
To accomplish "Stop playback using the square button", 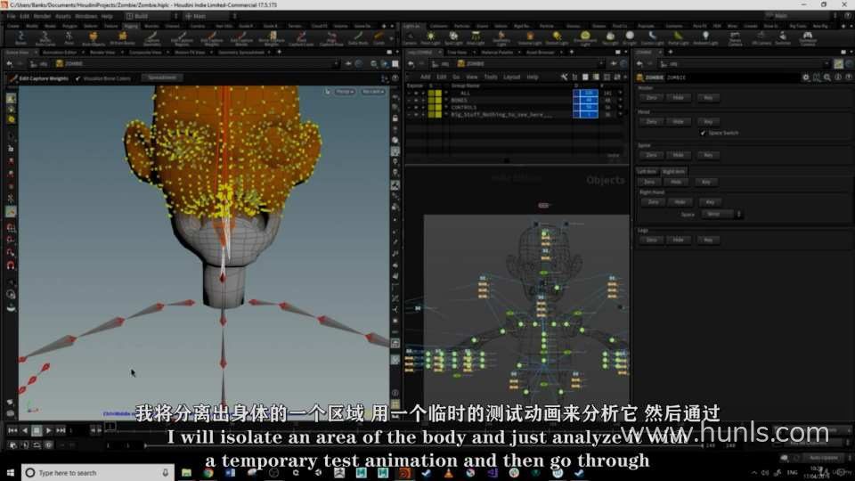I will point(37,430).
